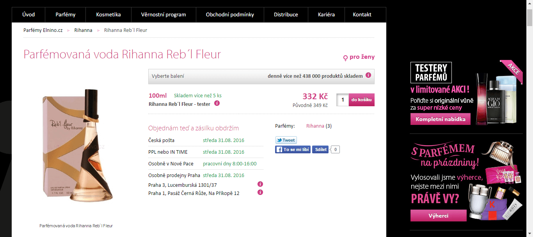Click Skladem více než 5 ks text
Image resolution: width=533 pixels, height=237 pixels.
click(198, 96)
